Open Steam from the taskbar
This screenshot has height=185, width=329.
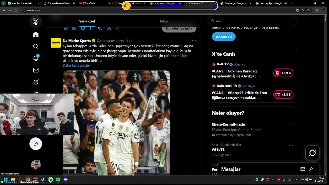[x=43, y=180]
